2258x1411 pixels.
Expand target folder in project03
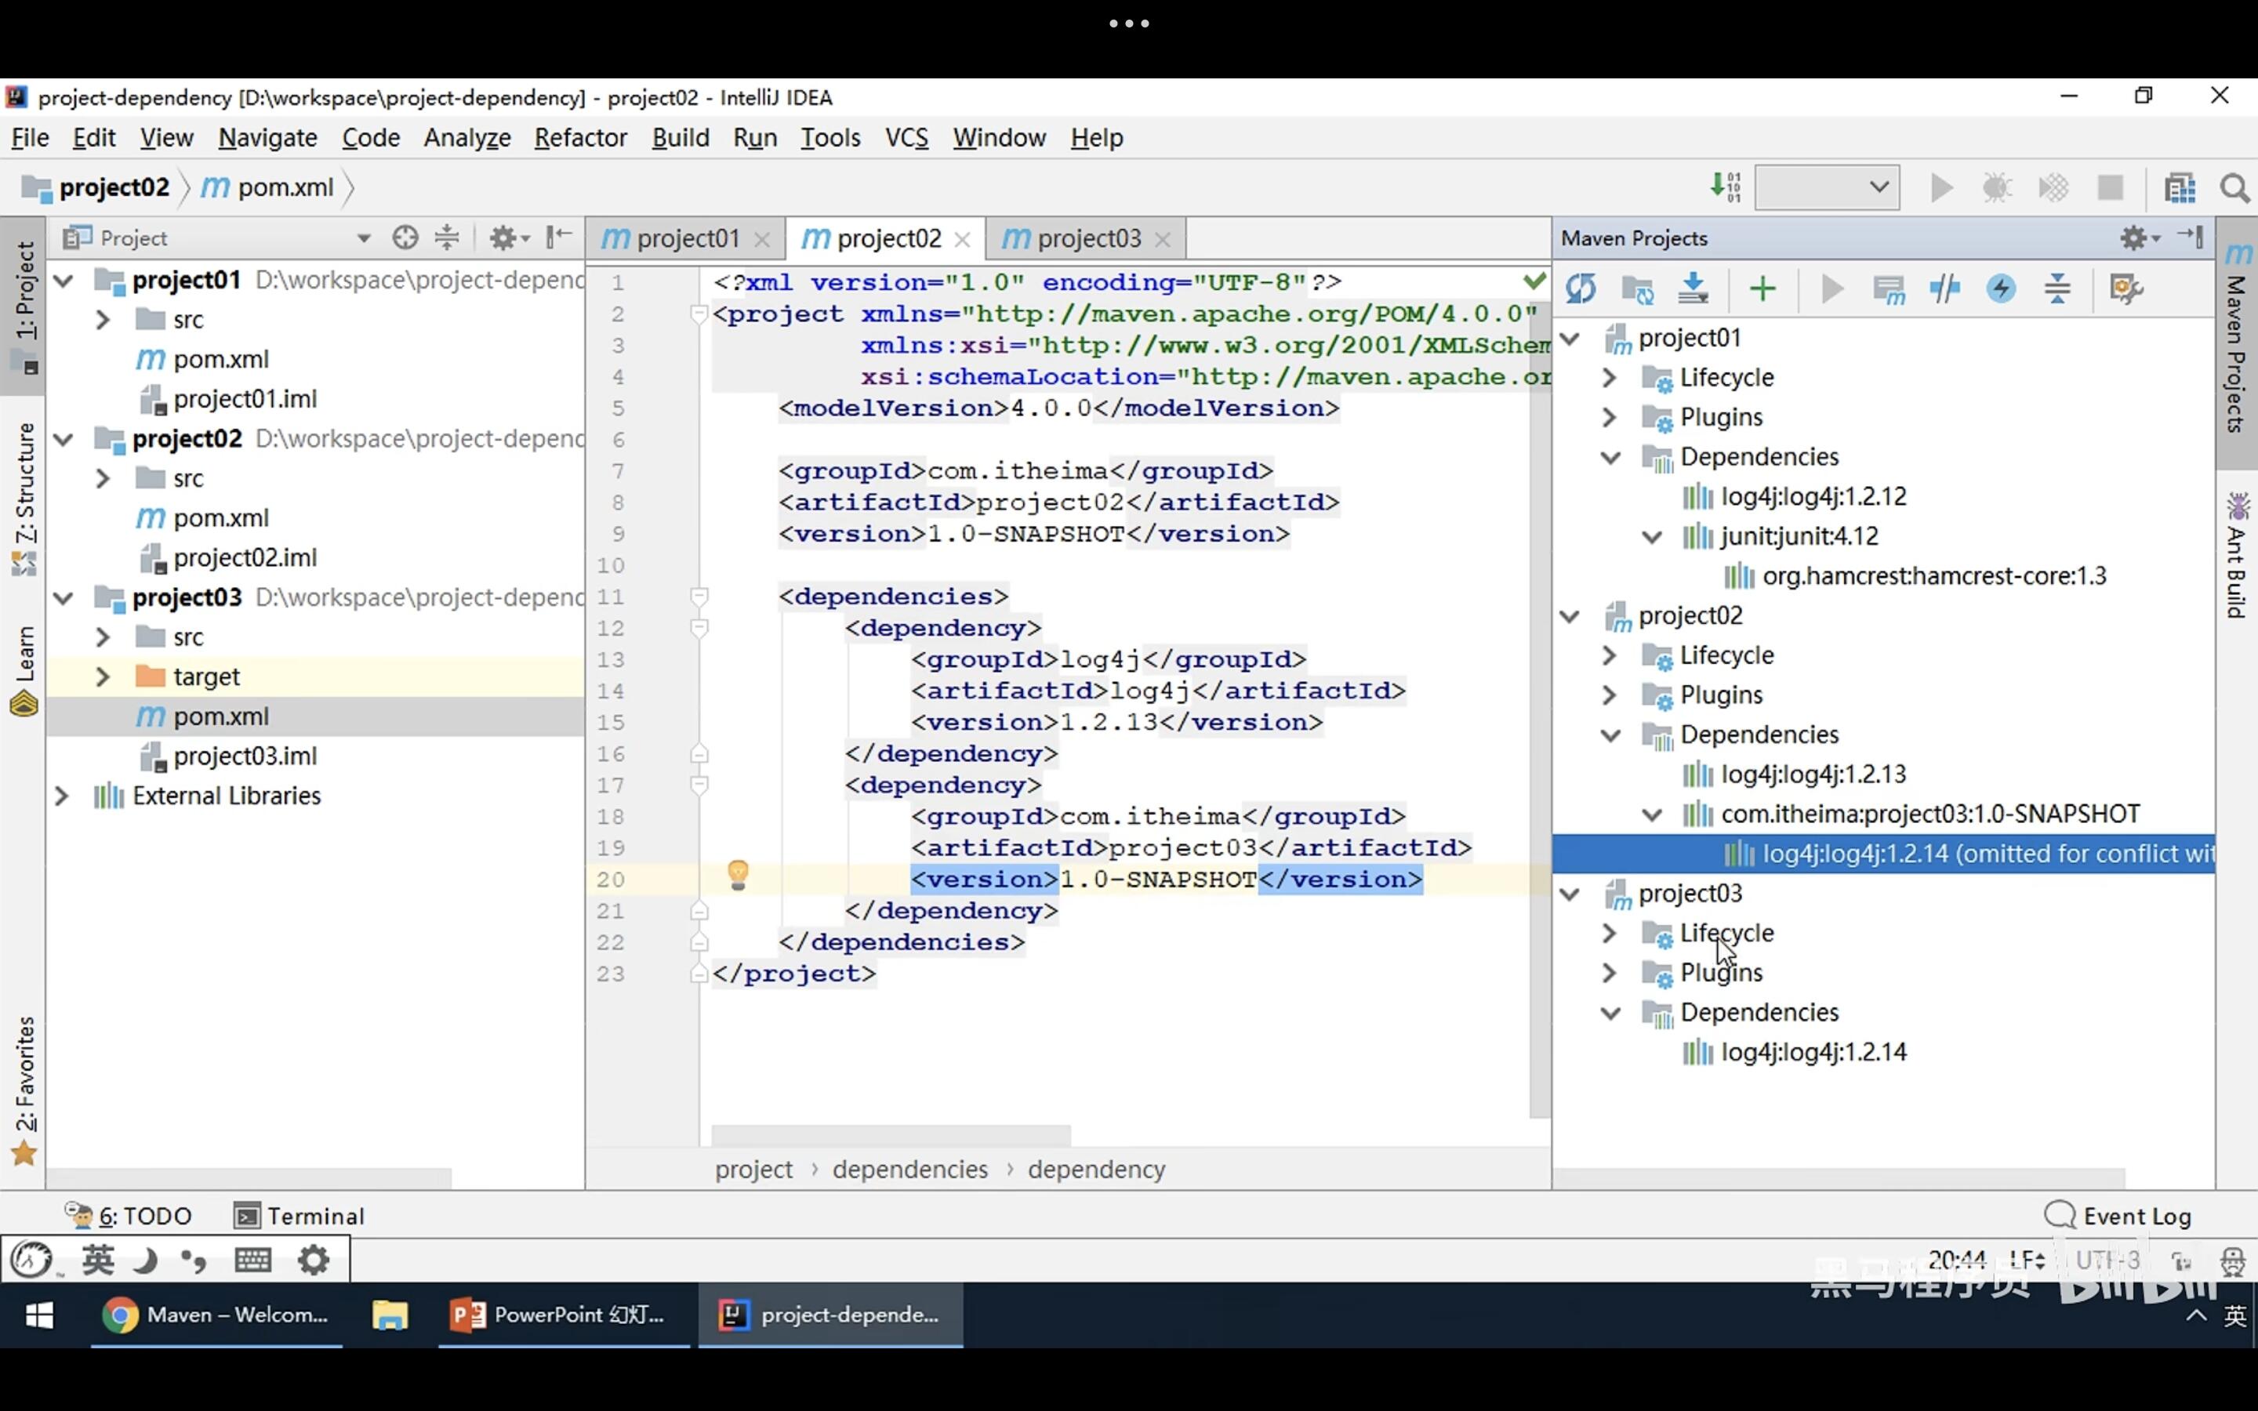(103, 676)
